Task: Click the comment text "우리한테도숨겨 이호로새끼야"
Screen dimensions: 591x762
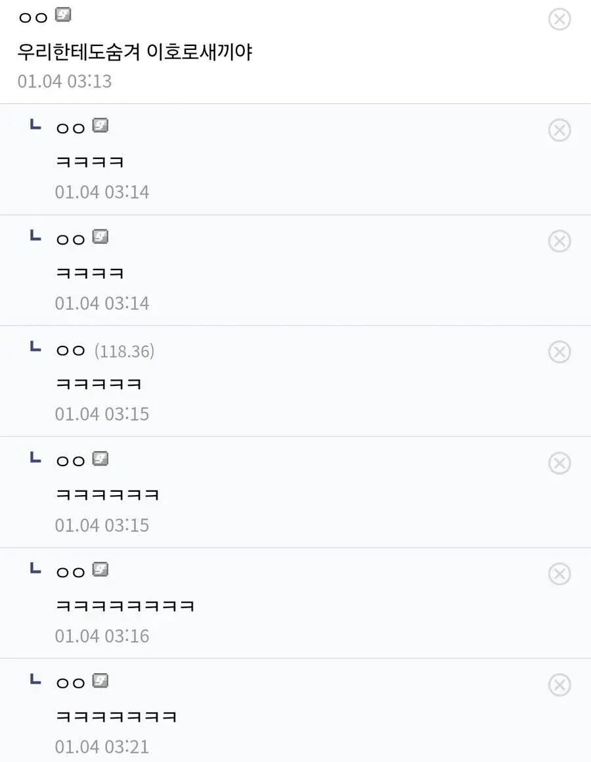Action: tap(135, 52)
